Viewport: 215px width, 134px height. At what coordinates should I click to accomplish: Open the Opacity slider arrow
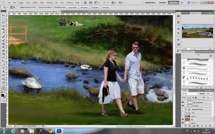(x=212, y=94)
